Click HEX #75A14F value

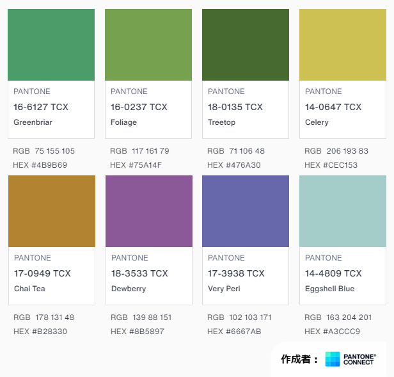click(136, 165)
